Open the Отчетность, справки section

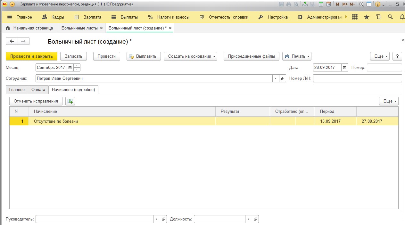pyautogui.click(x=224, y=17)
